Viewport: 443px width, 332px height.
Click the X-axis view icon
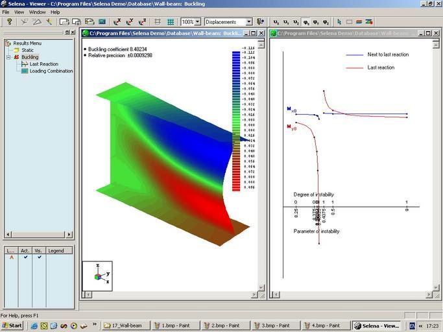[117, 22]
